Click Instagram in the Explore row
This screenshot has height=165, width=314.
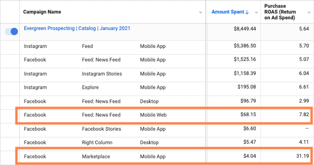point(35,87)
